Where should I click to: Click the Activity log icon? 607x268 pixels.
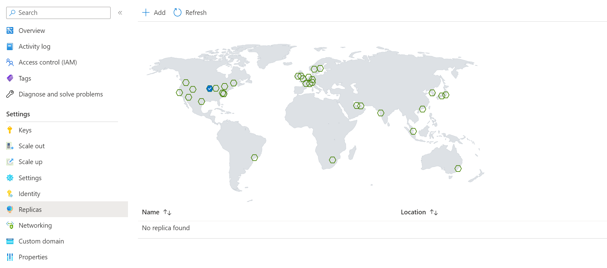(x=10, y=46)
